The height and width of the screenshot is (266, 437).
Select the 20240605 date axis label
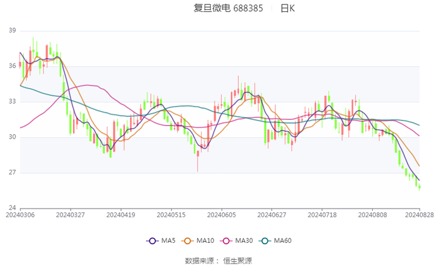pyautogui.click(x=222, y=215)
